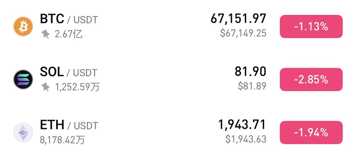
Task: Click the -2.85% change button for SOL
Action: coord(311,79)
